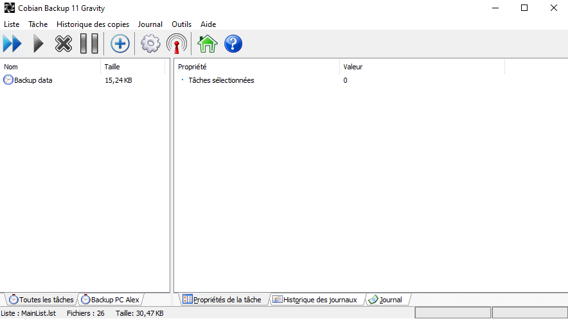
Task: Minimize the Cobian Backup window
Action: click(x=495, y=8)
